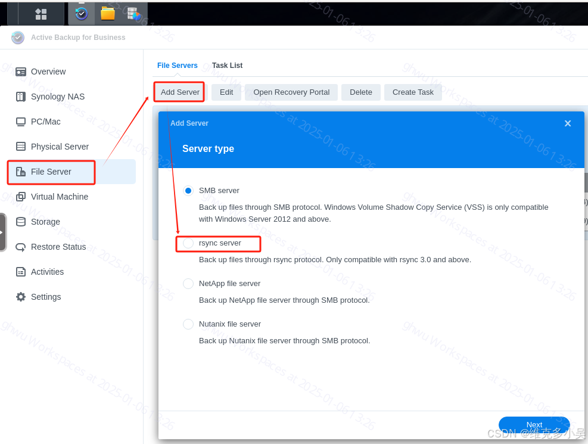The width and height of the screenshot is (588, 444).
Task: Select the rsync server radio button
Action: coord(188,243)
